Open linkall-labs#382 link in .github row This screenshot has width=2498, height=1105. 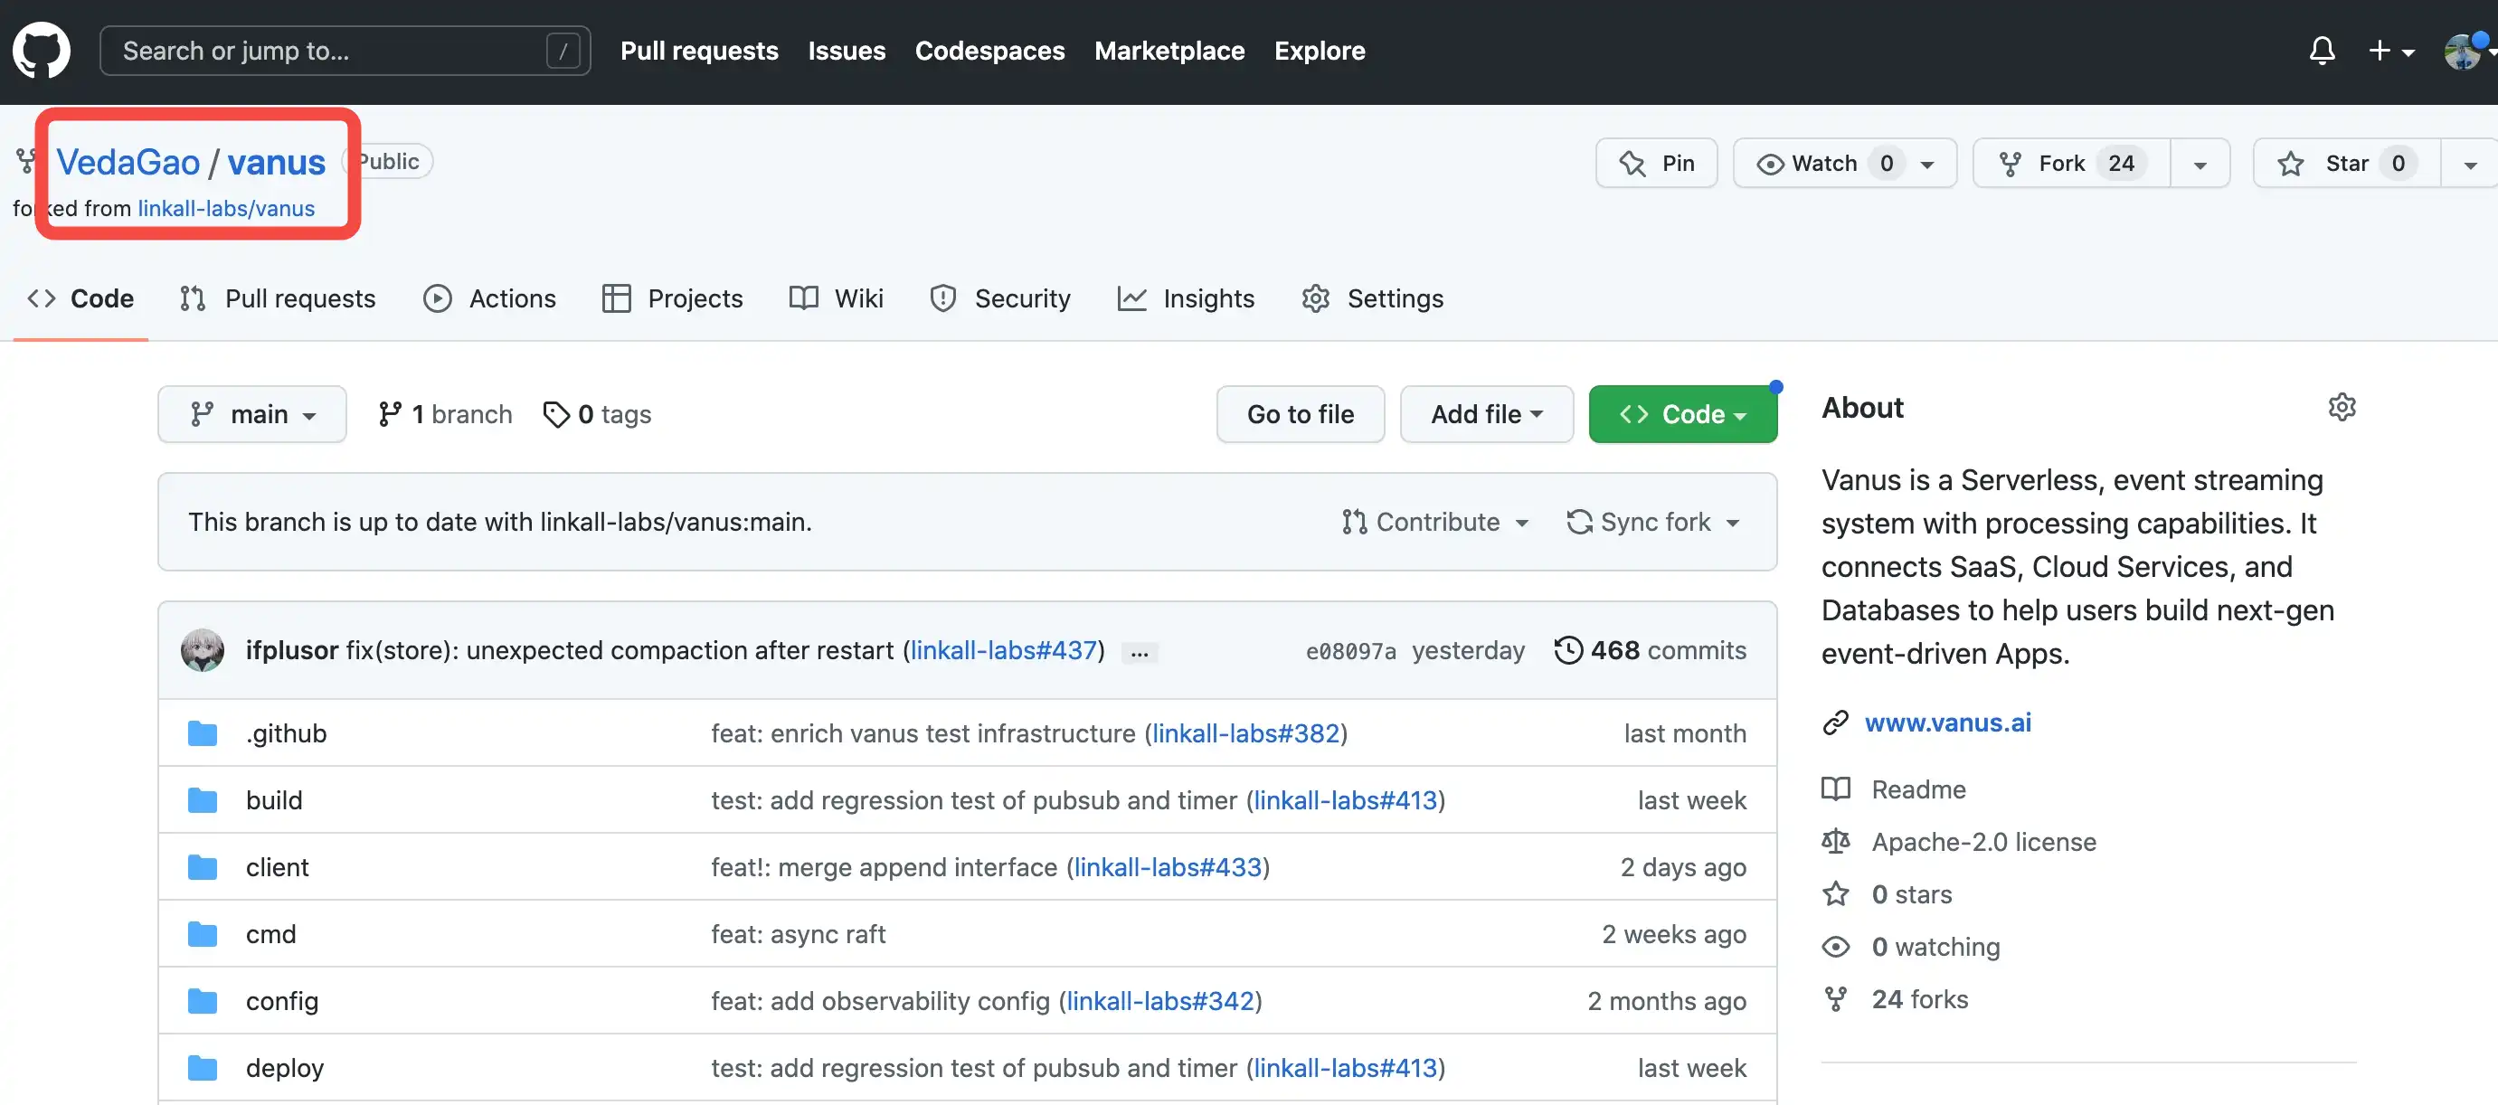(x=1246, y=732)
